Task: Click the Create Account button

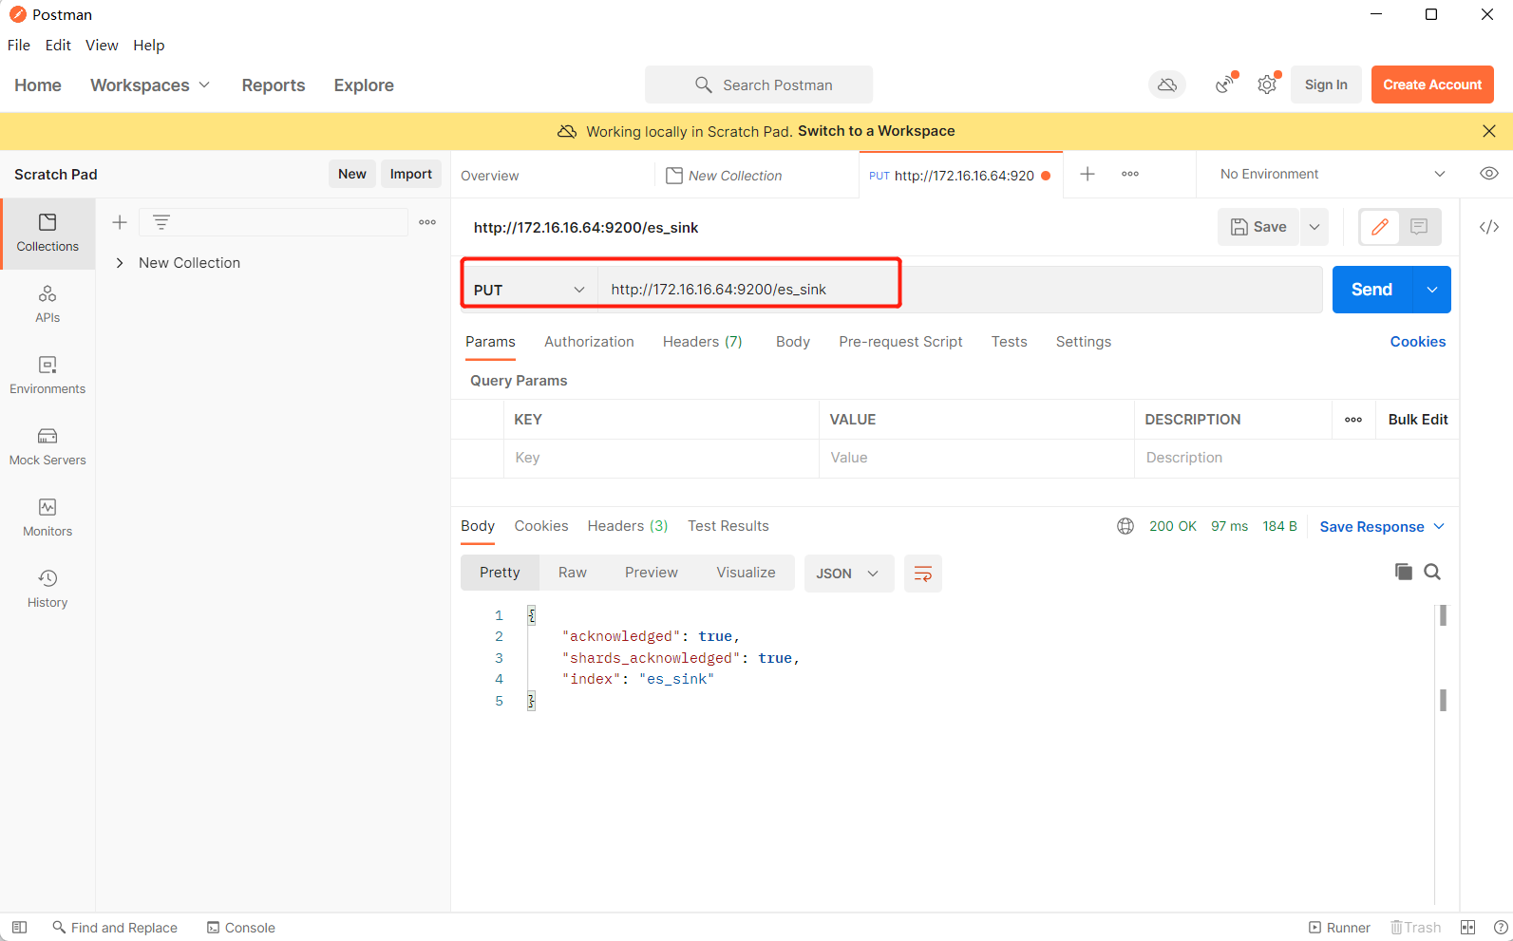Action: 1432,85
